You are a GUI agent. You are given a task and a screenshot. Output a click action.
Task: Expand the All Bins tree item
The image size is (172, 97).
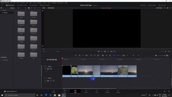click(2, 13)
